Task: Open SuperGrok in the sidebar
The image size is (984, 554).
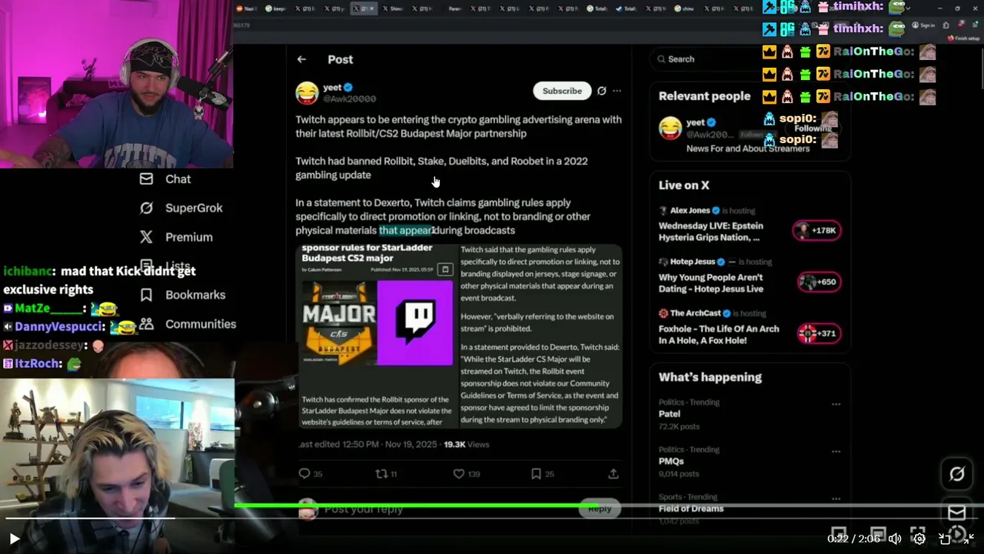Action: (194, 208)
